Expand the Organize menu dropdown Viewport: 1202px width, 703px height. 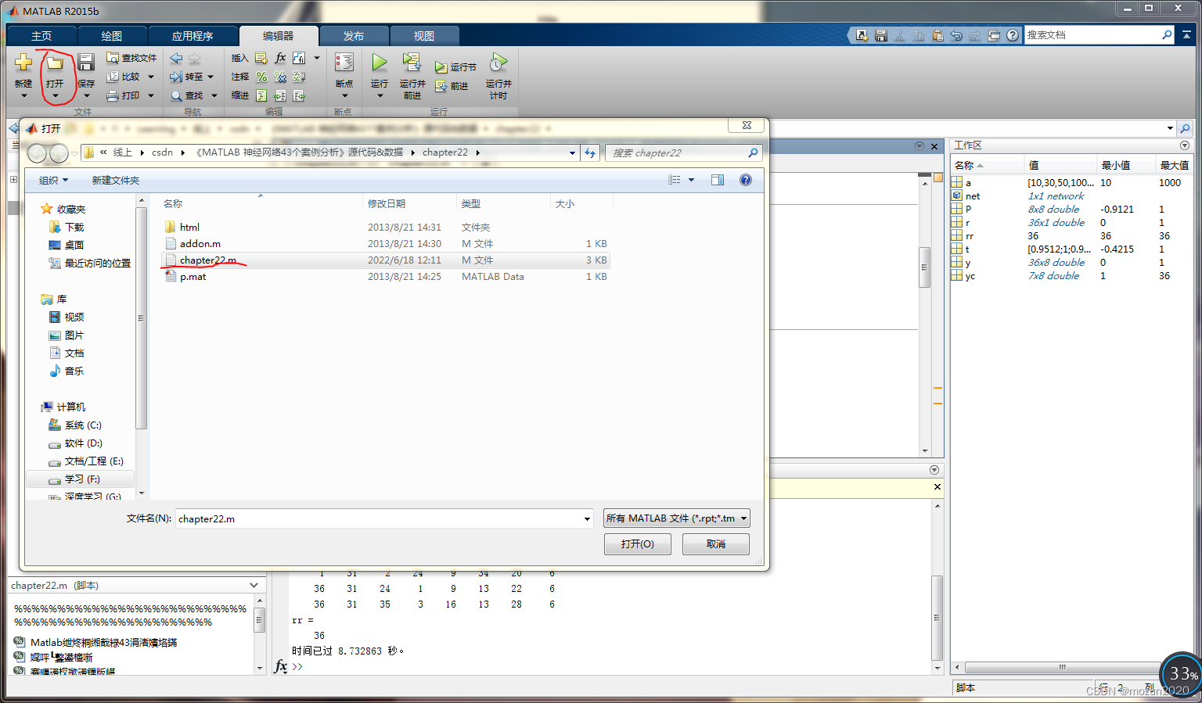(x=53, y=180)
